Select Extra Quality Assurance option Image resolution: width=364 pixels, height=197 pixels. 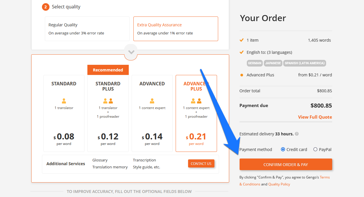(x=176, y=29)
